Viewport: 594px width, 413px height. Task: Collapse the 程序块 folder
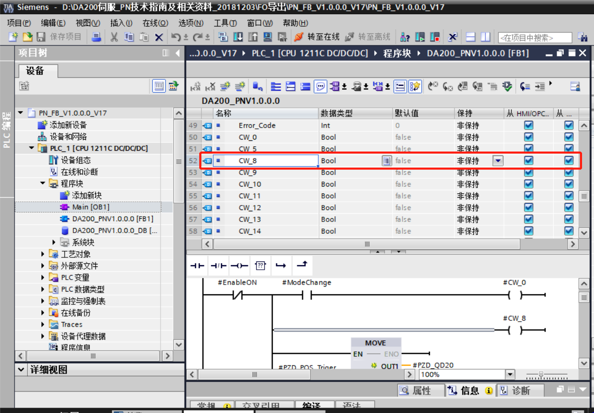coord(42,183)
